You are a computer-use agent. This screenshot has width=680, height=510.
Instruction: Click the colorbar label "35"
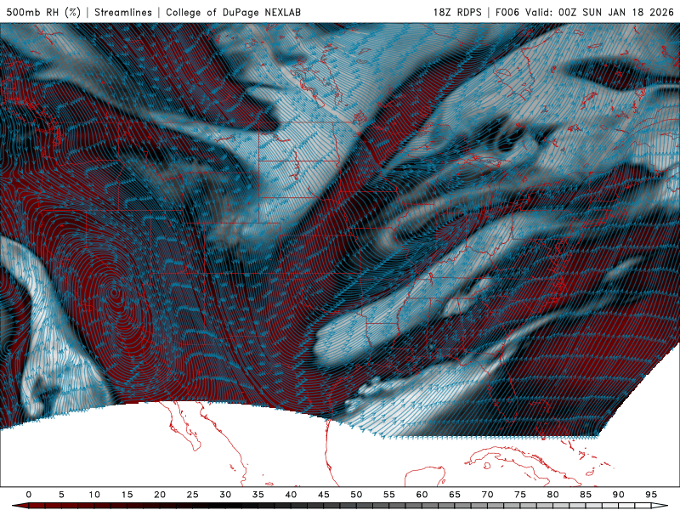click(x=258, y=495)
